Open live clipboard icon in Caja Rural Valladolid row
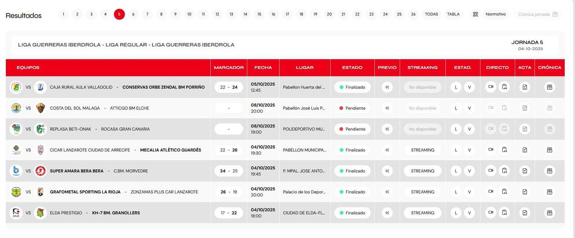This screenshot has width=575, height=238. (x=505, y=87)
